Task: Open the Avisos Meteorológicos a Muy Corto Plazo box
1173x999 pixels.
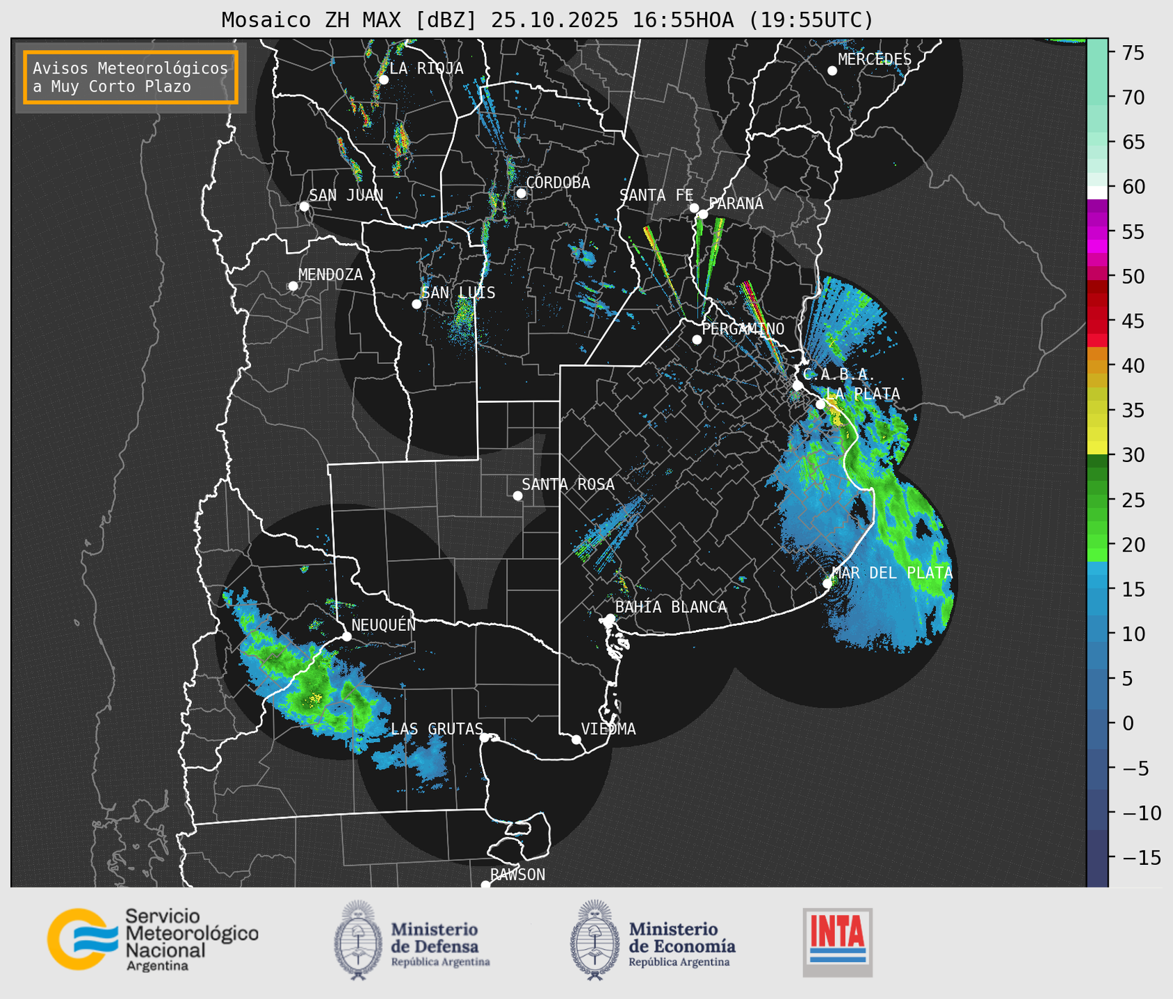Action: click(x=131, y=77)
